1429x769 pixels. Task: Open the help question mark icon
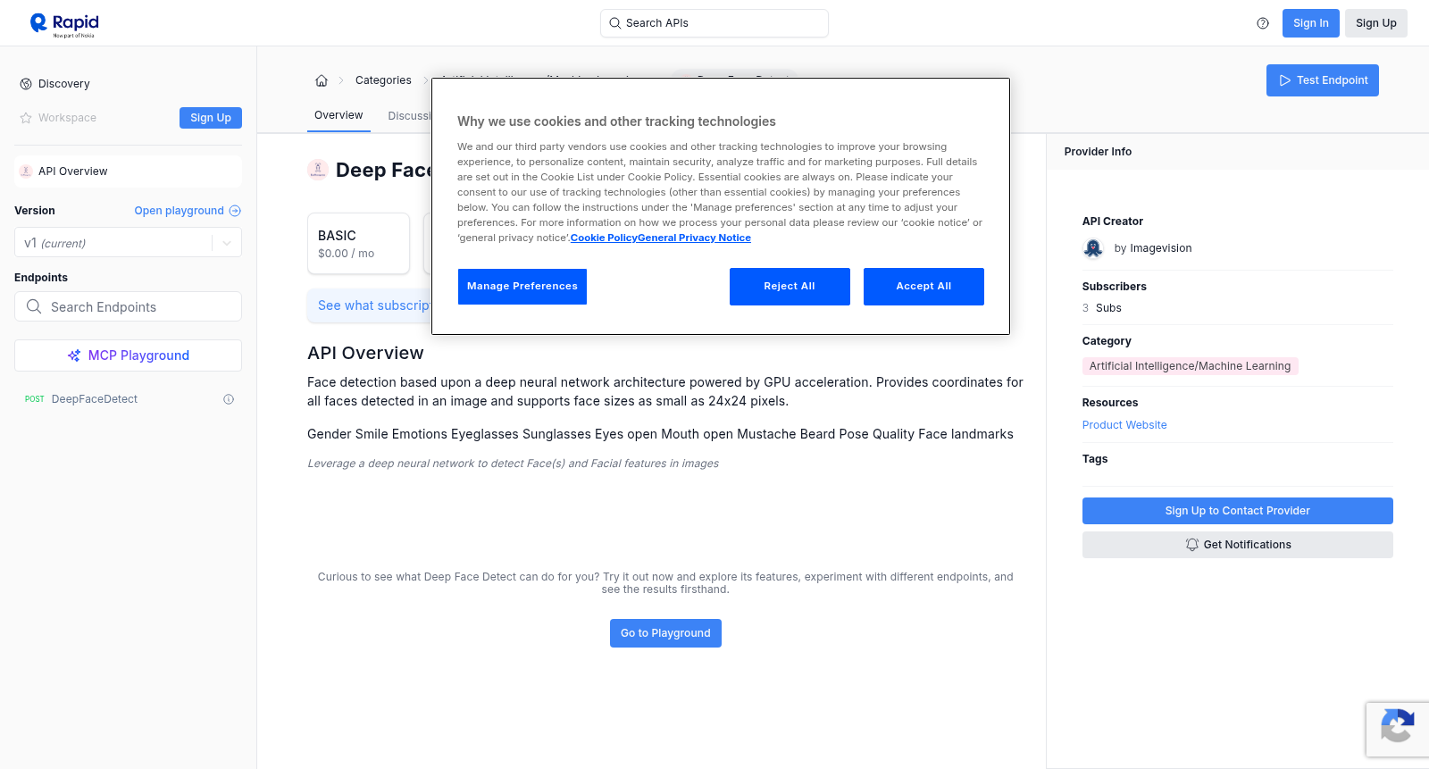click(x=1263, y=23)
